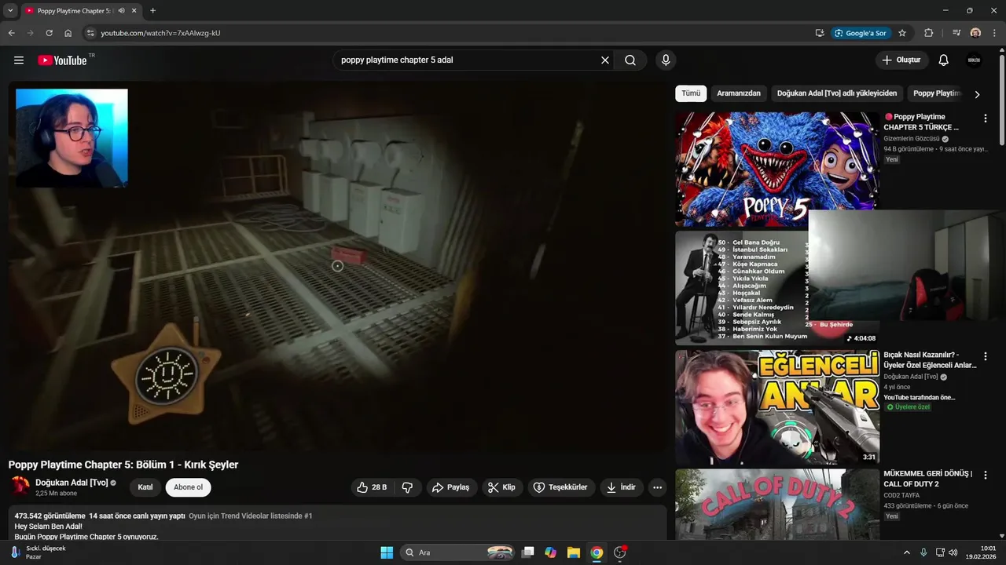This screenshot has height=565, width=1006.
Task: Click the Gizemlerin Gözcüsü channel name
Action: pos(912,139)
